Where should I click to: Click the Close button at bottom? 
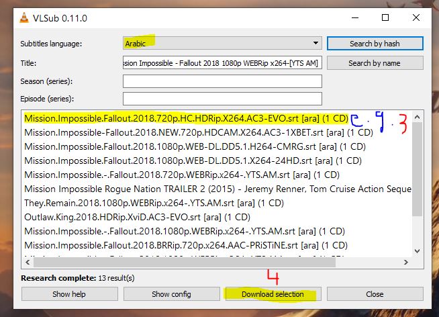(375, 294)
